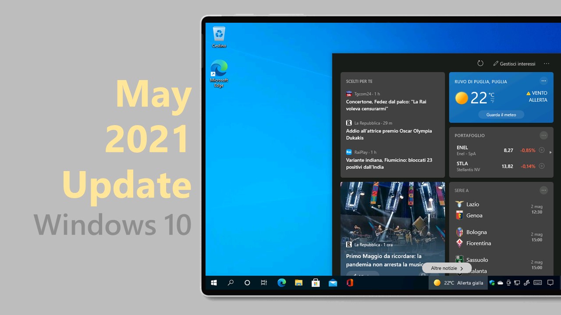Viewport: 561px width, 315px height.
Task: Open the Olympia Dukakis headline
Action: [x=389, y=134]
